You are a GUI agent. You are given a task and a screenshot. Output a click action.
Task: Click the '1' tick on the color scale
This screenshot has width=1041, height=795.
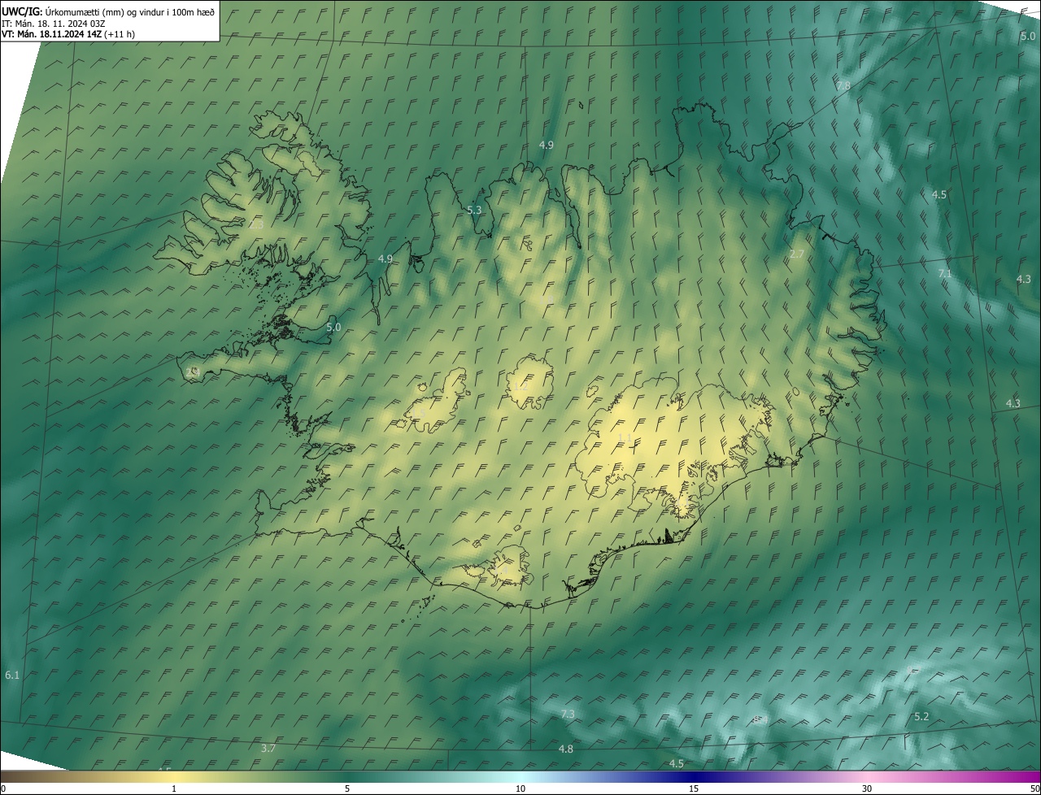[174, 788]
